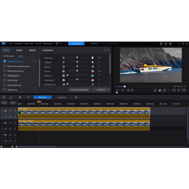The height and width of the screenshot is (189, 189).
Task: Enable the Weißabgleich checkbox
Action: (x=5, y=76)
